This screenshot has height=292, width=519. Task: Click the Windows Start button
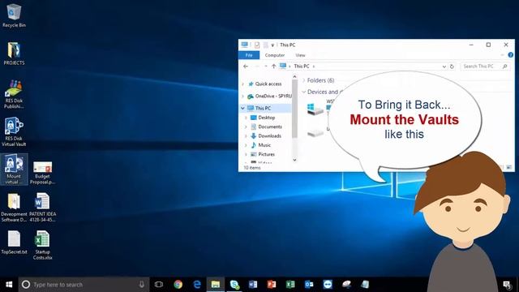click(x=9, y=285)
